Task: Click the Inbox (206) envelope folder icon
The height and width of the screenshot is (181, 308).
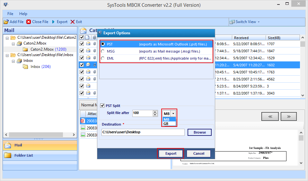Action: pos(25,67)
